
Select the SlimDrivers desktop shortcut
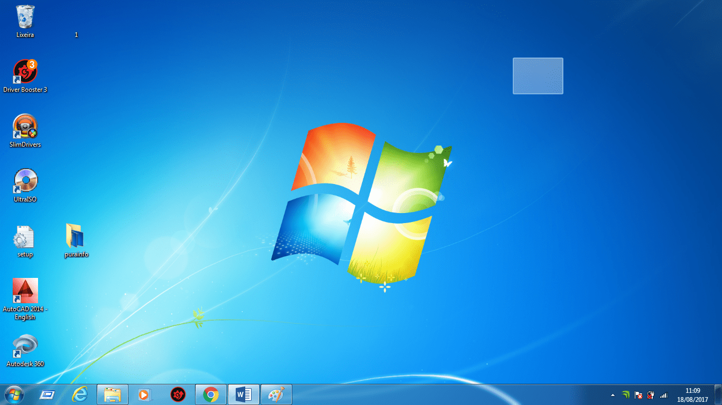click(25, 131)
